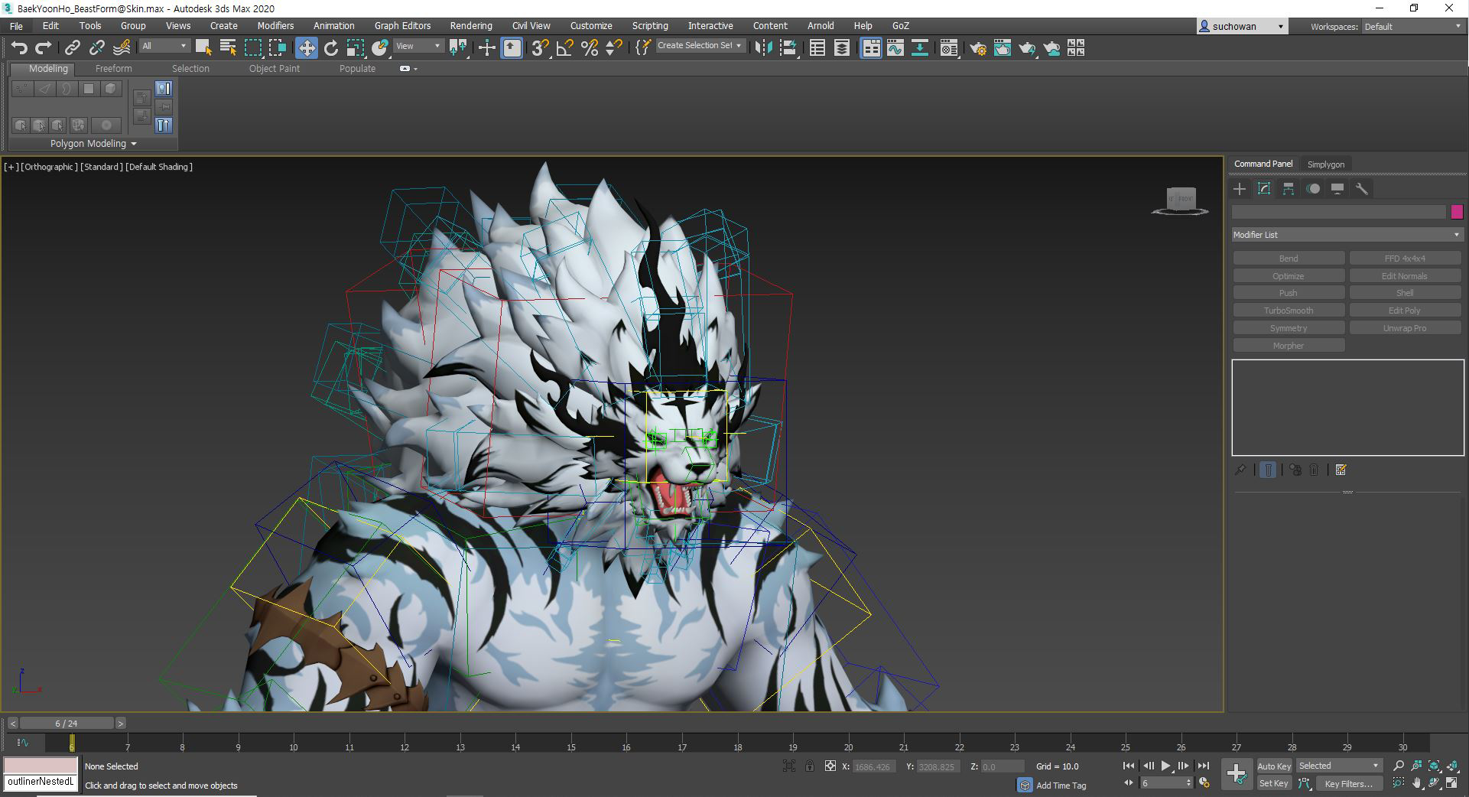The width and height of the screenshot is (1469, 797).
Task: Click the Set Key button
Action: 1274,783
